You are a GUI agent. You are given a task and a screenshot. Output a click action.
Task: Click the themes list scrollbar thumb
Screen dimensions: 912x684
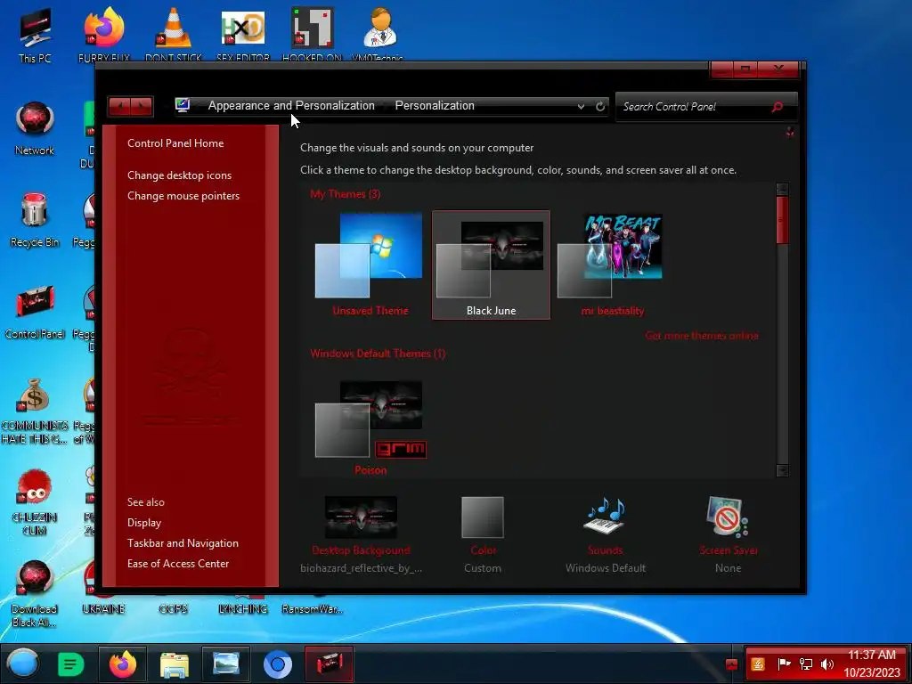click(782, 220)
